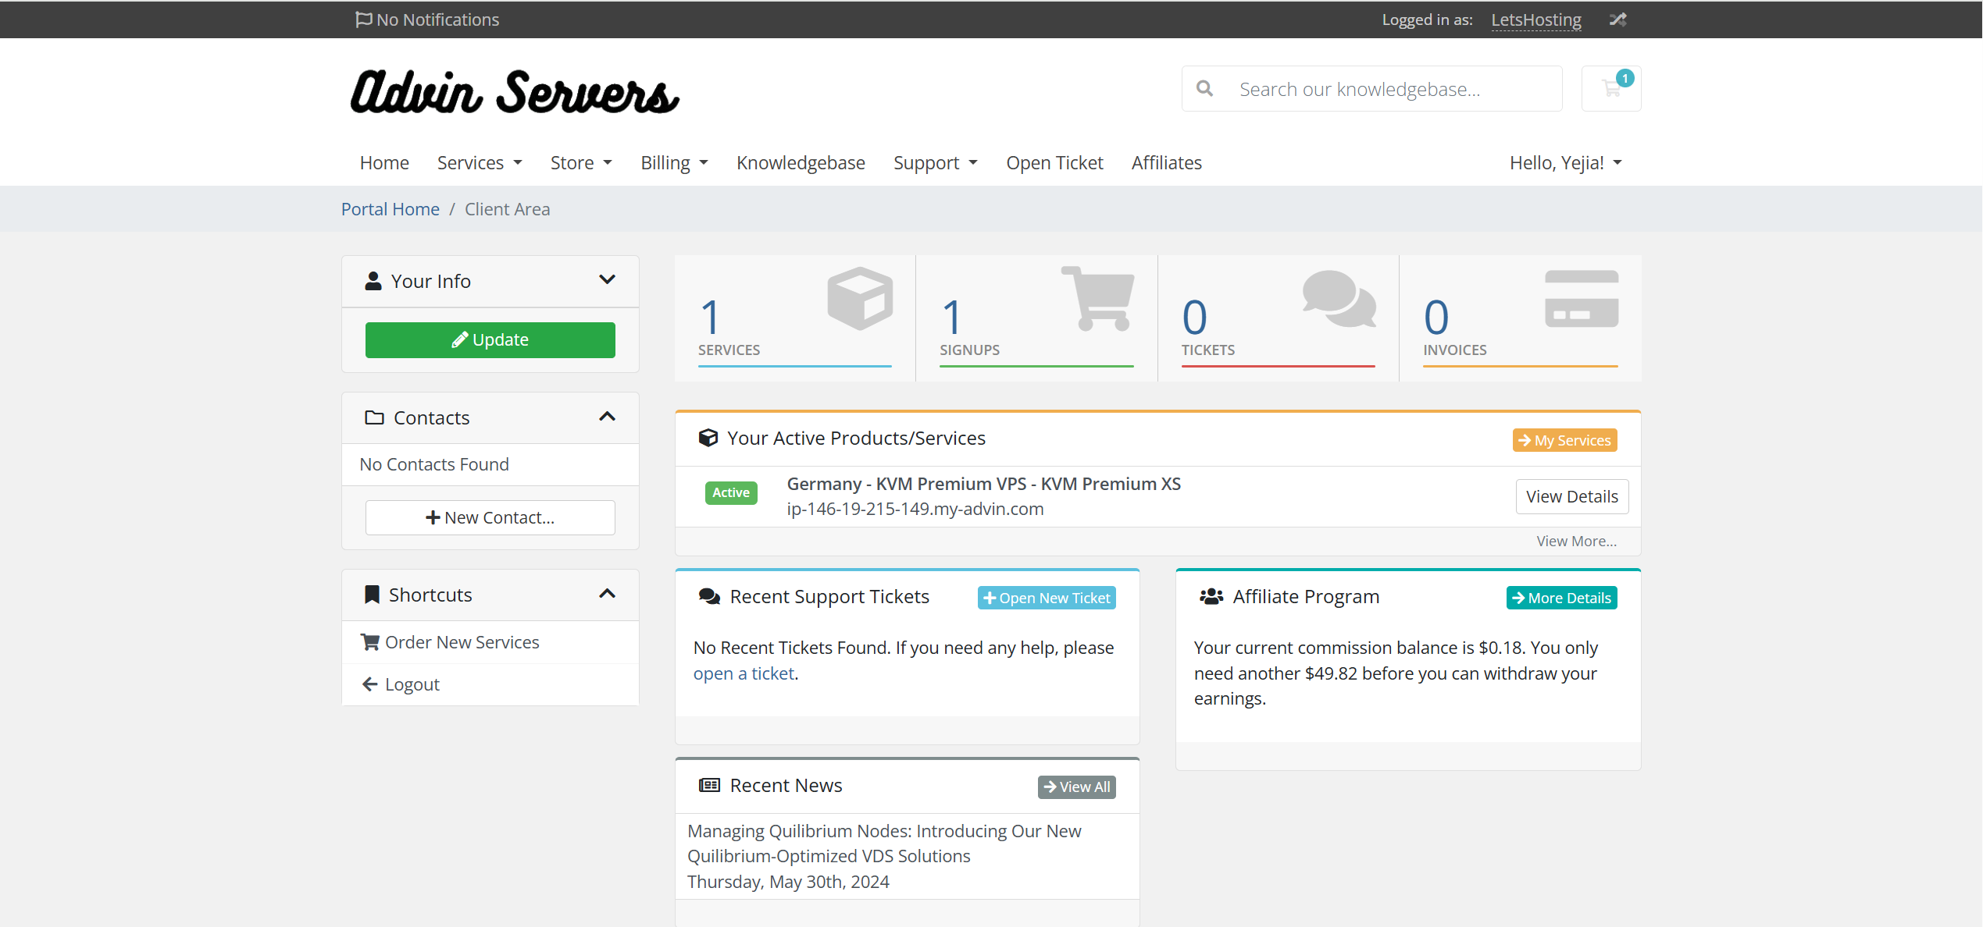Click the Affiliate More Details button
Screen dimensions: 1983x927
tap(1561, 598)
